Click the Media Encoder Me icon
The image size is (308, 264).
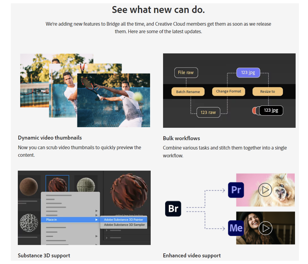(236, 228)
